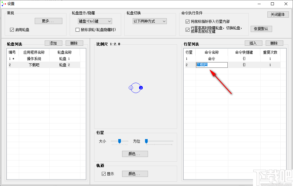Open the 键盘-Ctrl键 dropdown

pos(94,21)
